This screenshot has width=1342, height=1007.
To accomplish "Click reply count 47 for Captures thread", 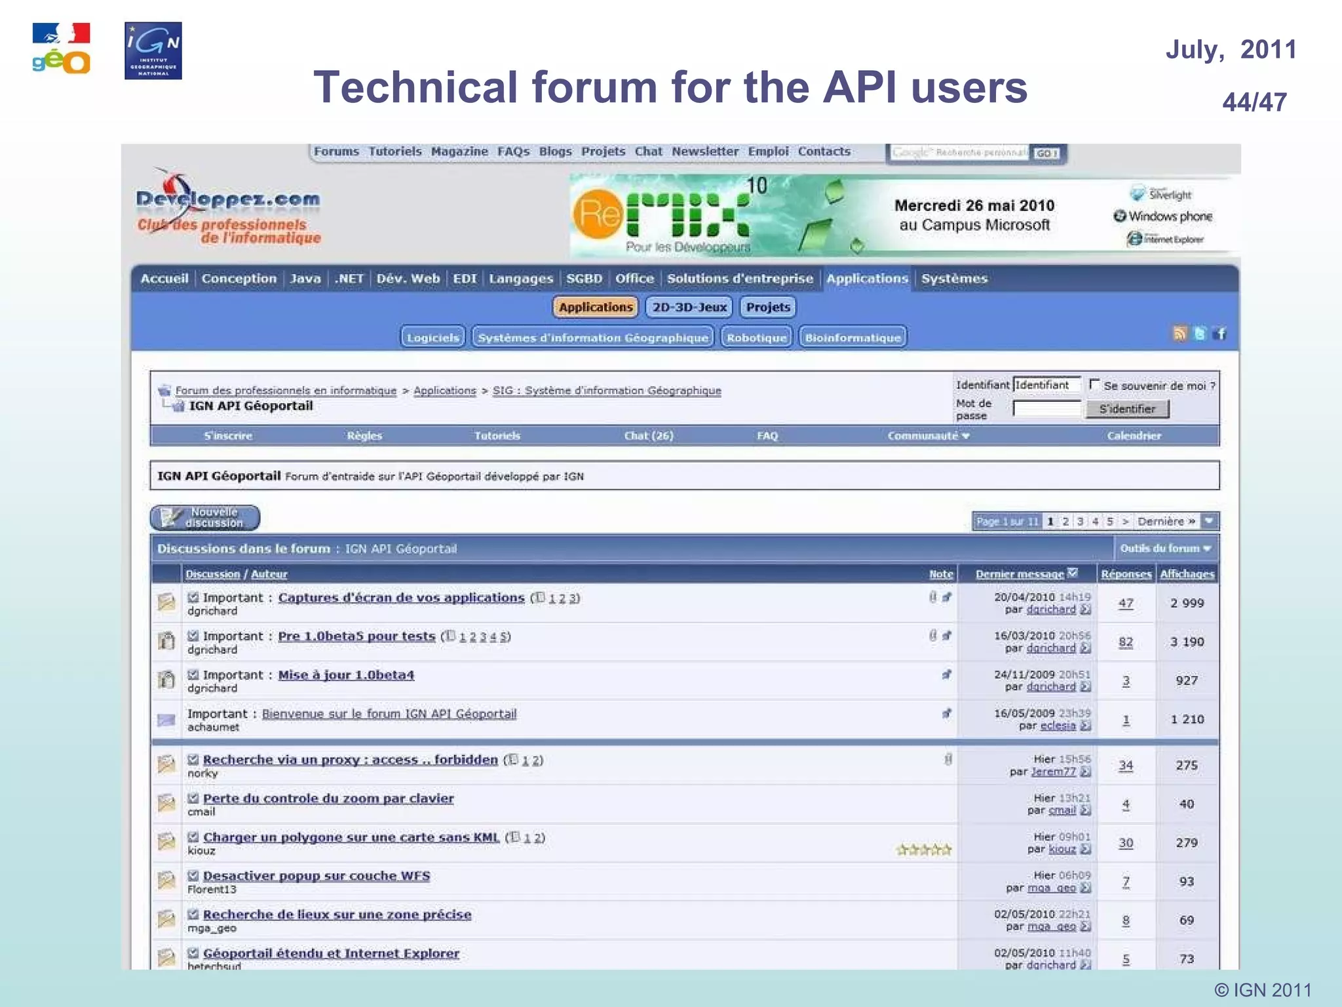I will click(1126, 603).
